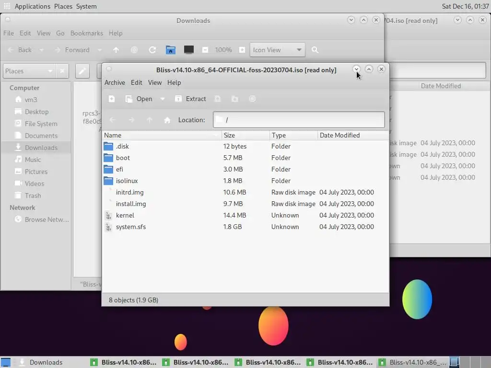Screen dimensions: 491x368
Task: Open the archive manager View menu
Action: click(x=155, y=82)
